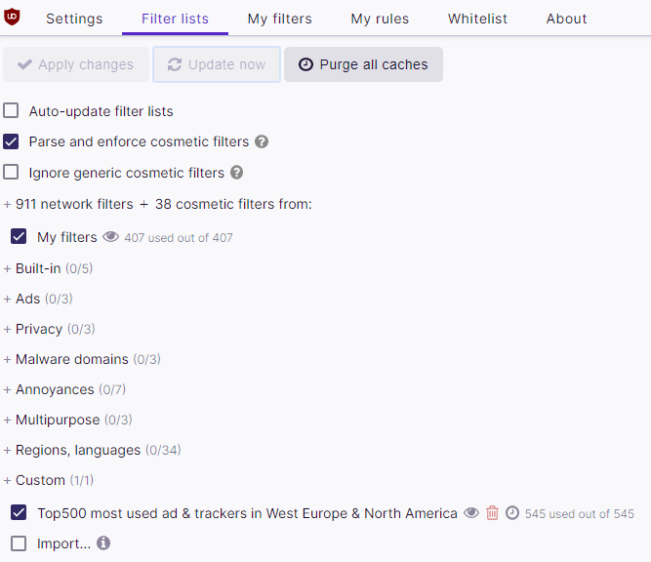The width and height of the screenshot is (651, 562).
Task: View Top500 list content via eye icon
Action: pos(471,513)
